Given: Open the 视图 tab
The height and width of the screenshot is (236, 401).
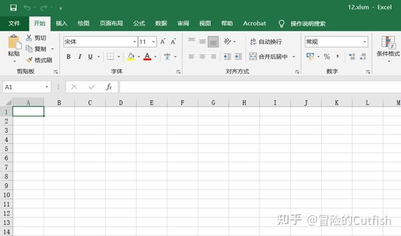Looking at the screenshot, I should point(205,24).
